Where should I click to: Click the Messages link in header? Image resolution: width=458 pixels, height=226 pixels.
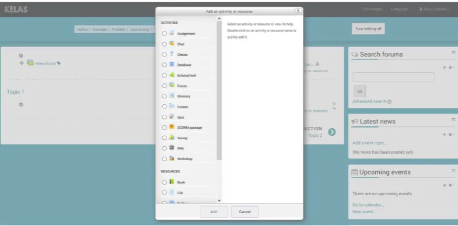click(x=372, y=9)
